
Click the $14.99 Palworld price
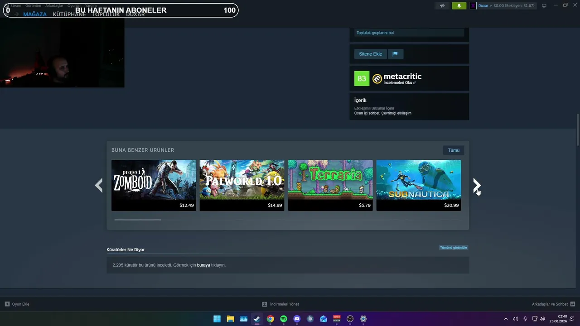click(x=275, y=205)
